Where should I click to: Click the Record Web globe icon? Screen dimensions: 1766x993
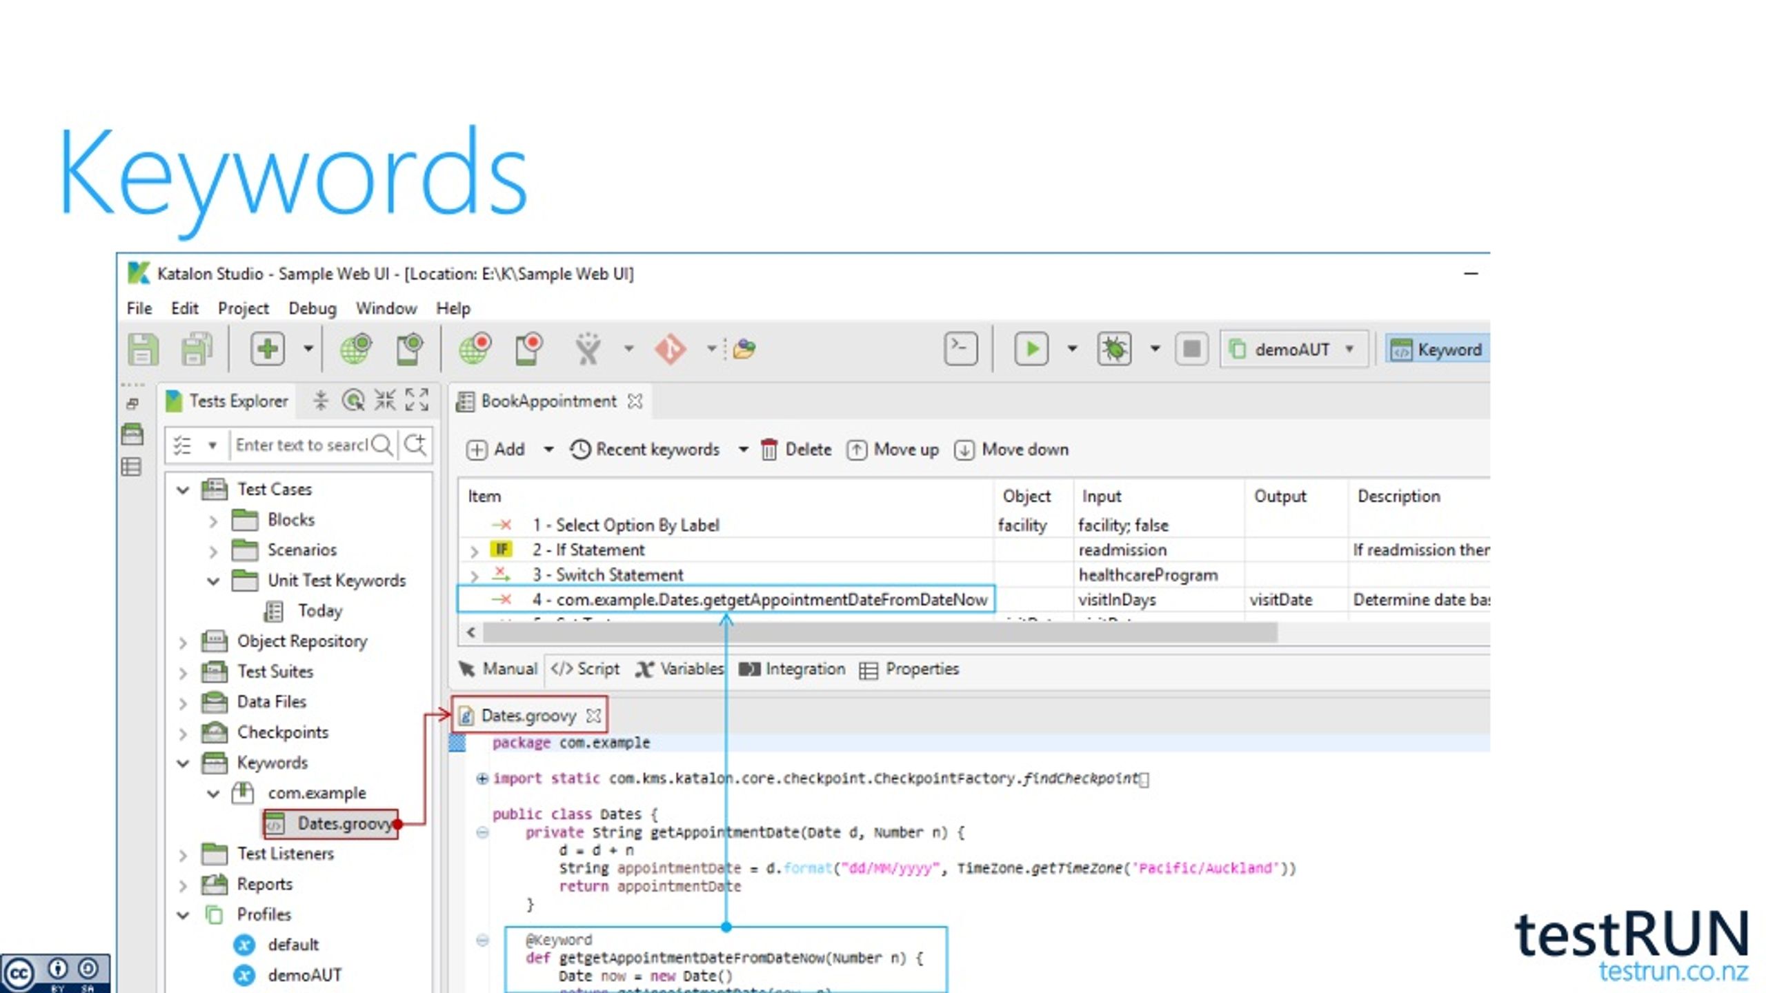[475, 349]
